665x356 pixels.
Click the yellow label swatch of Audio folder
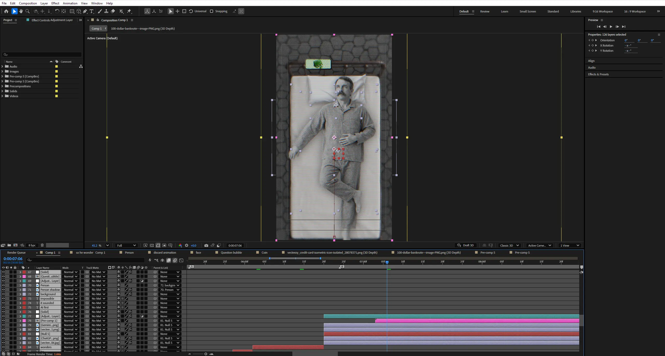pos(56,67)
